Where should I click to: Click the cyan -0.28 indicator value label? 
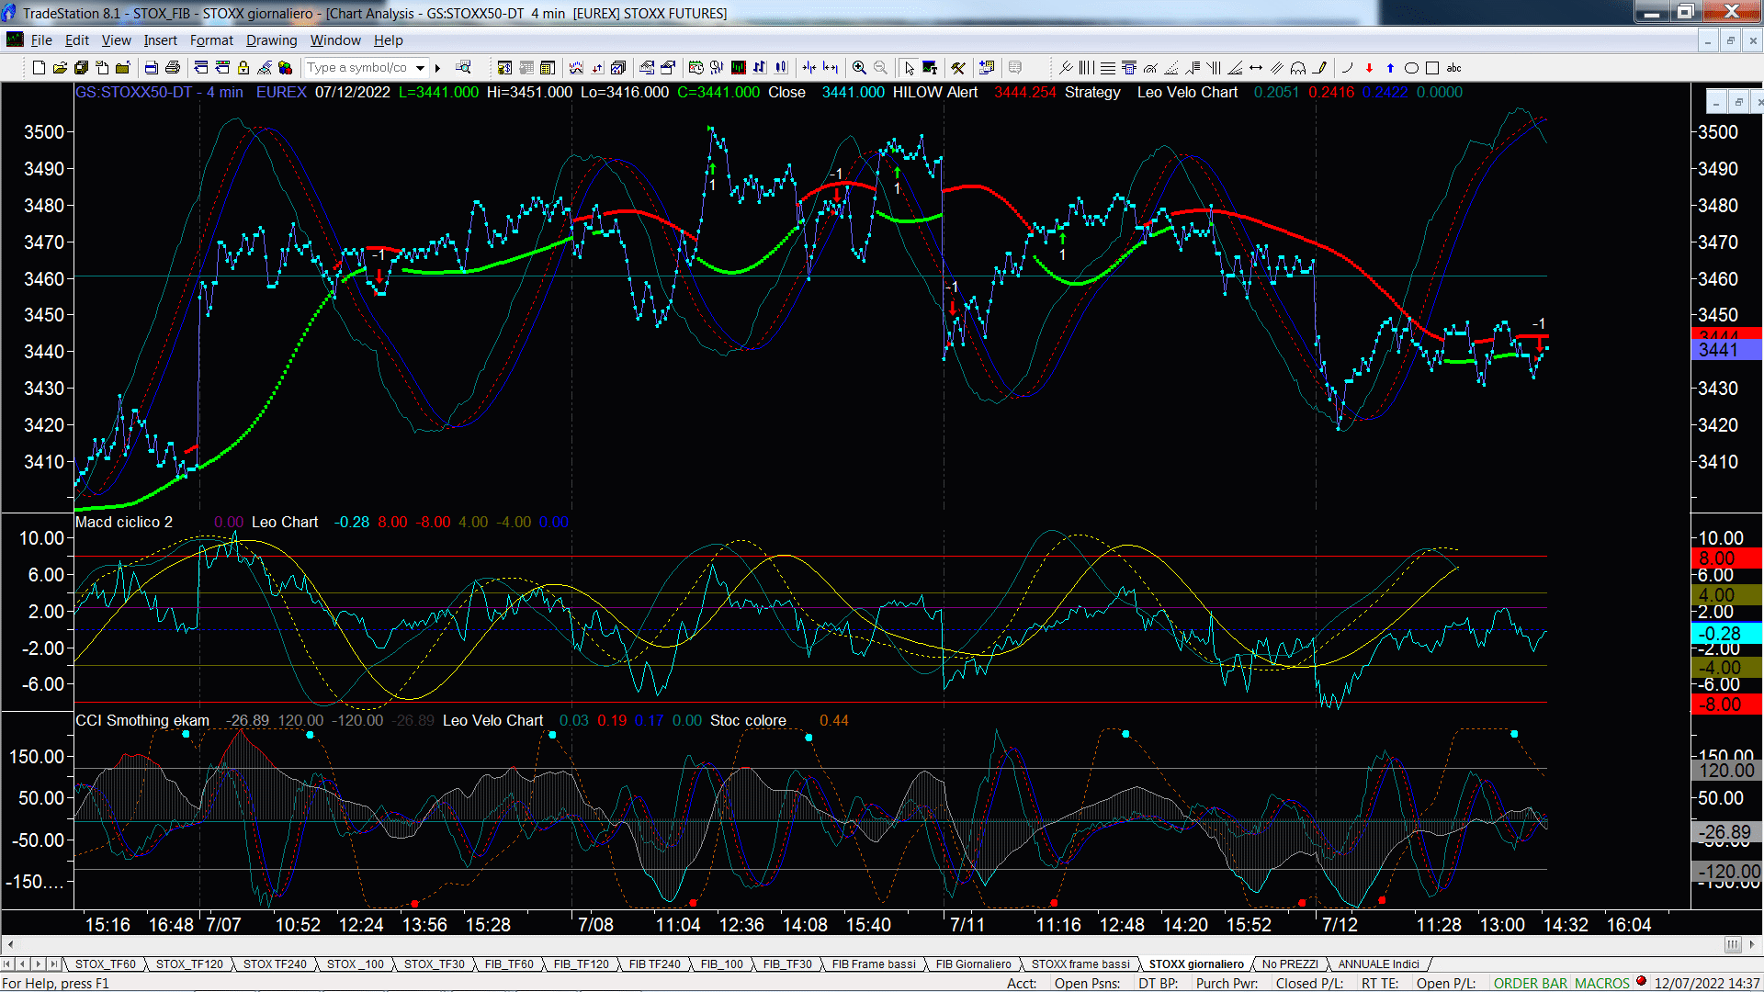point(1725,634)
